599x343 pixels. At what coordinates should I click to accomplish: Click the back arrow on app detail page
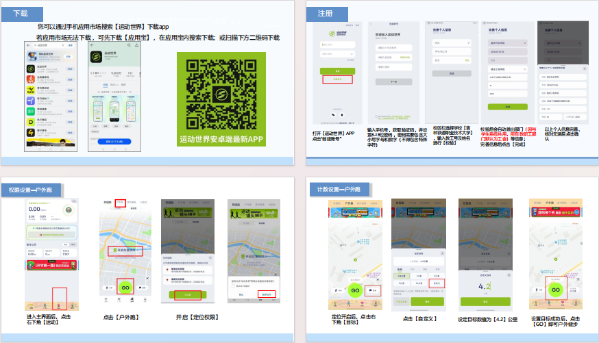coord(92,45)
